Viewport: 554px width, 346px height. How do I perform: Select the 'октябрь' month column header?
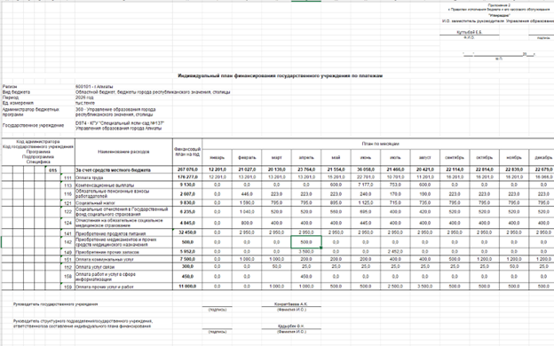484,157
